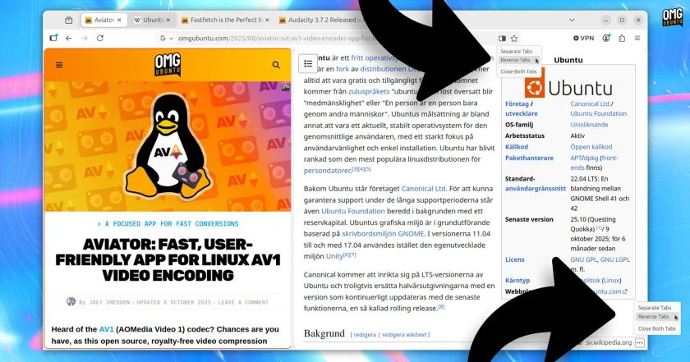Open Wikipedia table of contents list icon

click(x=308, y=64)
